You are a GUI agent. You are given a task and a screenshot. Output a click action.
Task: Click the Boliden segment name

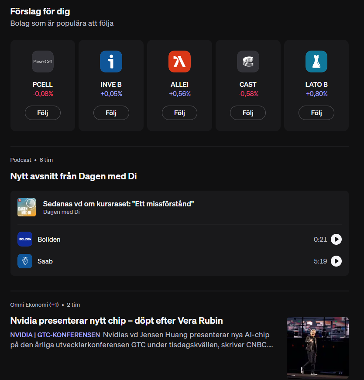tap(49, 240)
